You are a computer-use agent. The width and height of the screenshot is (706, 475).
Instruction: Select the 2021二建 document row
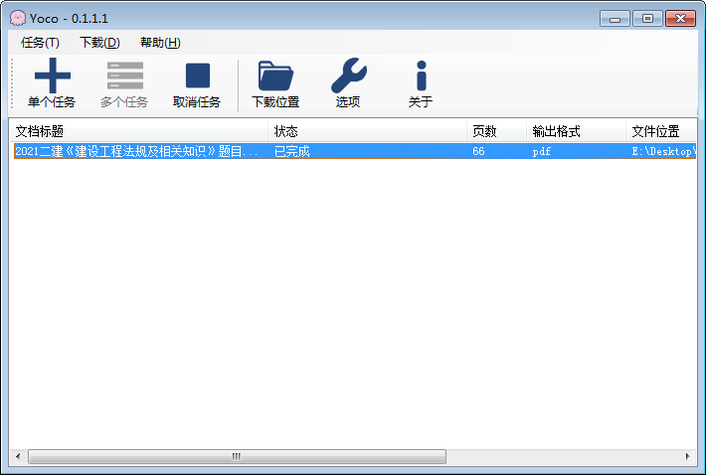click(x=355, y=151)
